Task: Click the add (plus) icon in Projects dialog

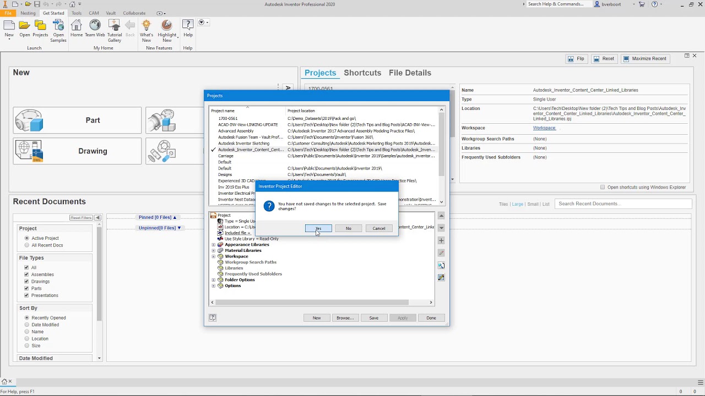Action: tap(441, 240)
